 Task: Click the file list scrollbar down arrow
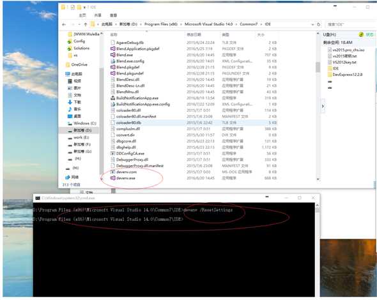tap(318, 179)
